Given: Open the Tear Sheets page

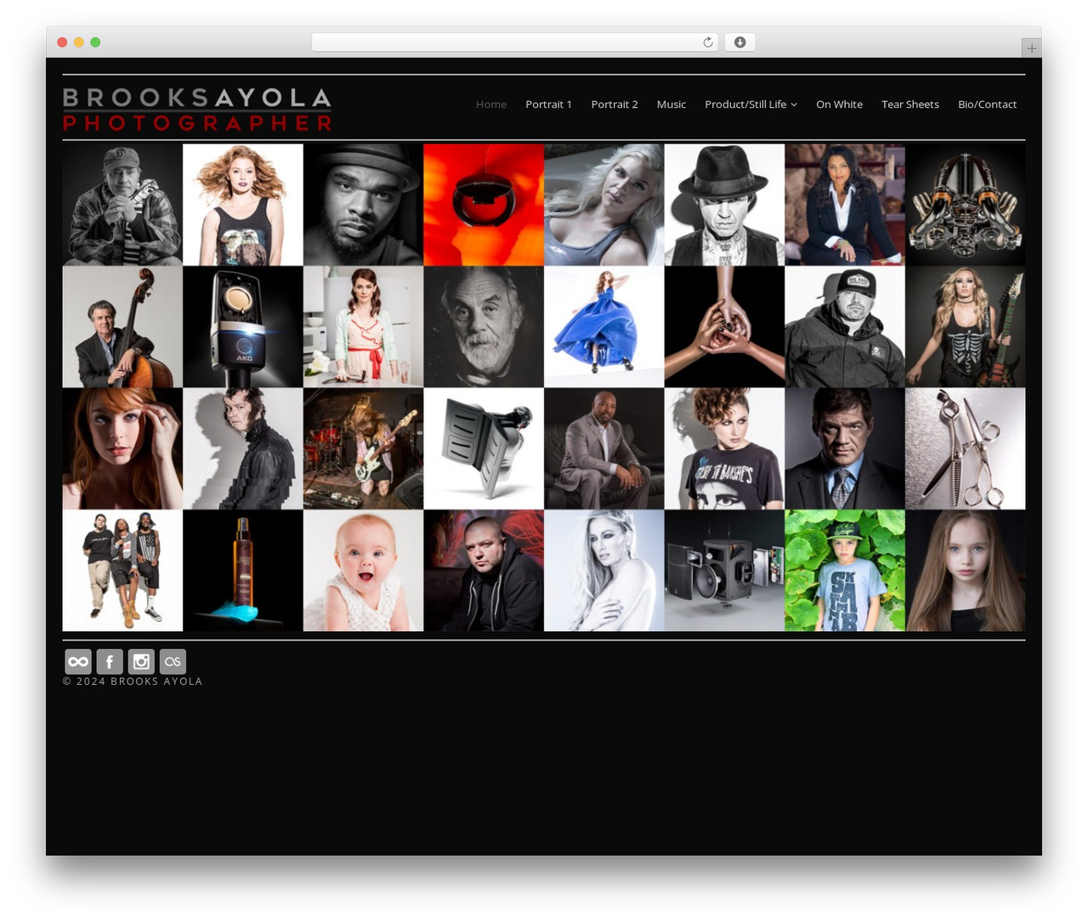Looking at the screenshot, I should 910,105.
